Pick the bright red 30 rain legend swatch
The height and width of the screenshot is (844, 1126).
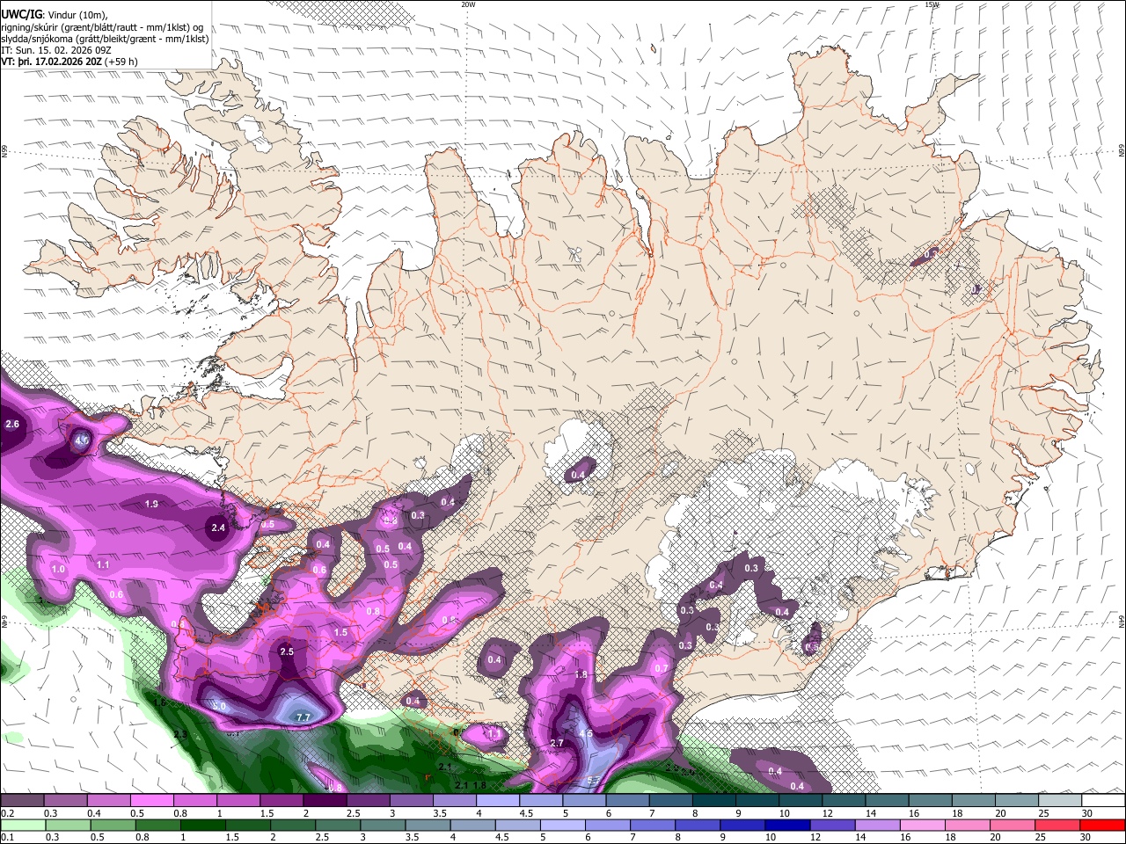pos(1103,825)
